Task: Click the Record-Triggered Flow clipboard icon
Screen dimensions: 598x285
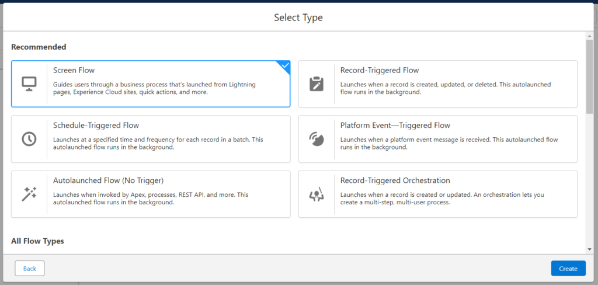Action: pos(316,84)
